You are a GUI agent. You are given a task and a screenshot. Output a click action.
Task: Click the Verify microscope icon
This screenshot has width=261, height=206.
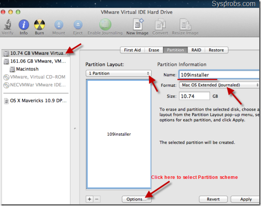pyautogui.click(x=8, y=25)
